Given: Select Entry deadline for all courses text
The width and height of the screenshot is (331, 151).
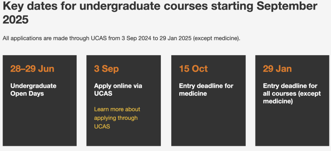Looking at the screenshot, I should pos(292,93).
